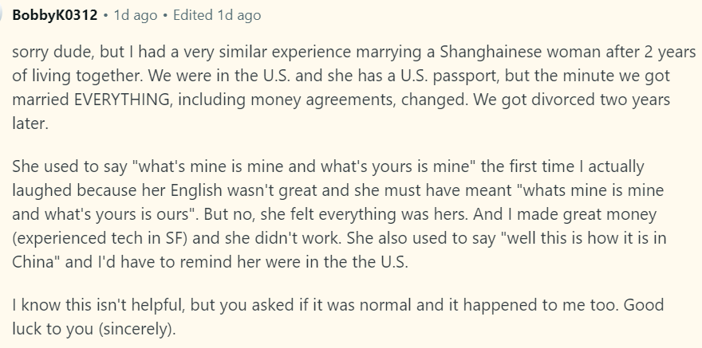Click the paragraph beginning "She used to say"

click(339, 214)
